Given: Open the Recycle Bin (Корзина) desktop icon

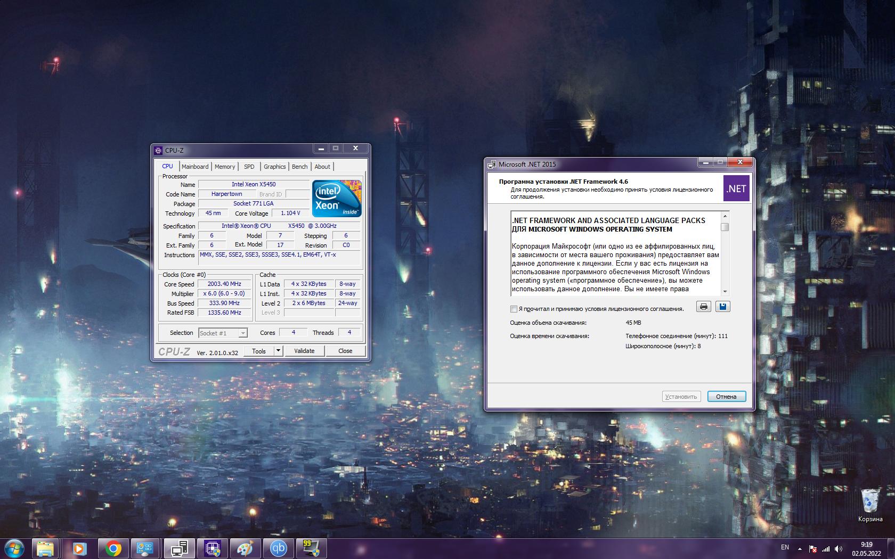Looking at the screenshot, I should 870,505.
